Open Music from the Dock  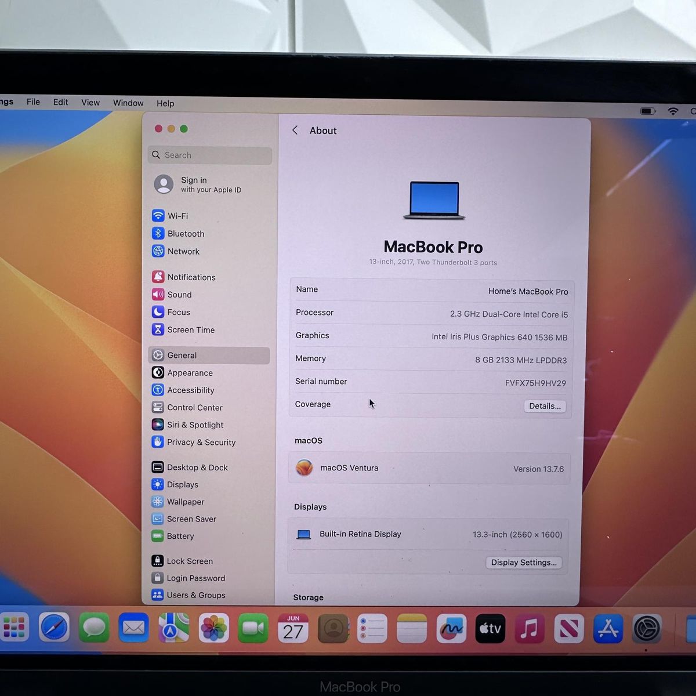(529, 628)
